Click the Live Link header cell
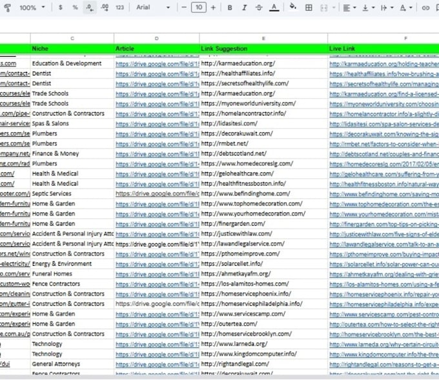This screenshot has height=380, width=439. point(383,48)
